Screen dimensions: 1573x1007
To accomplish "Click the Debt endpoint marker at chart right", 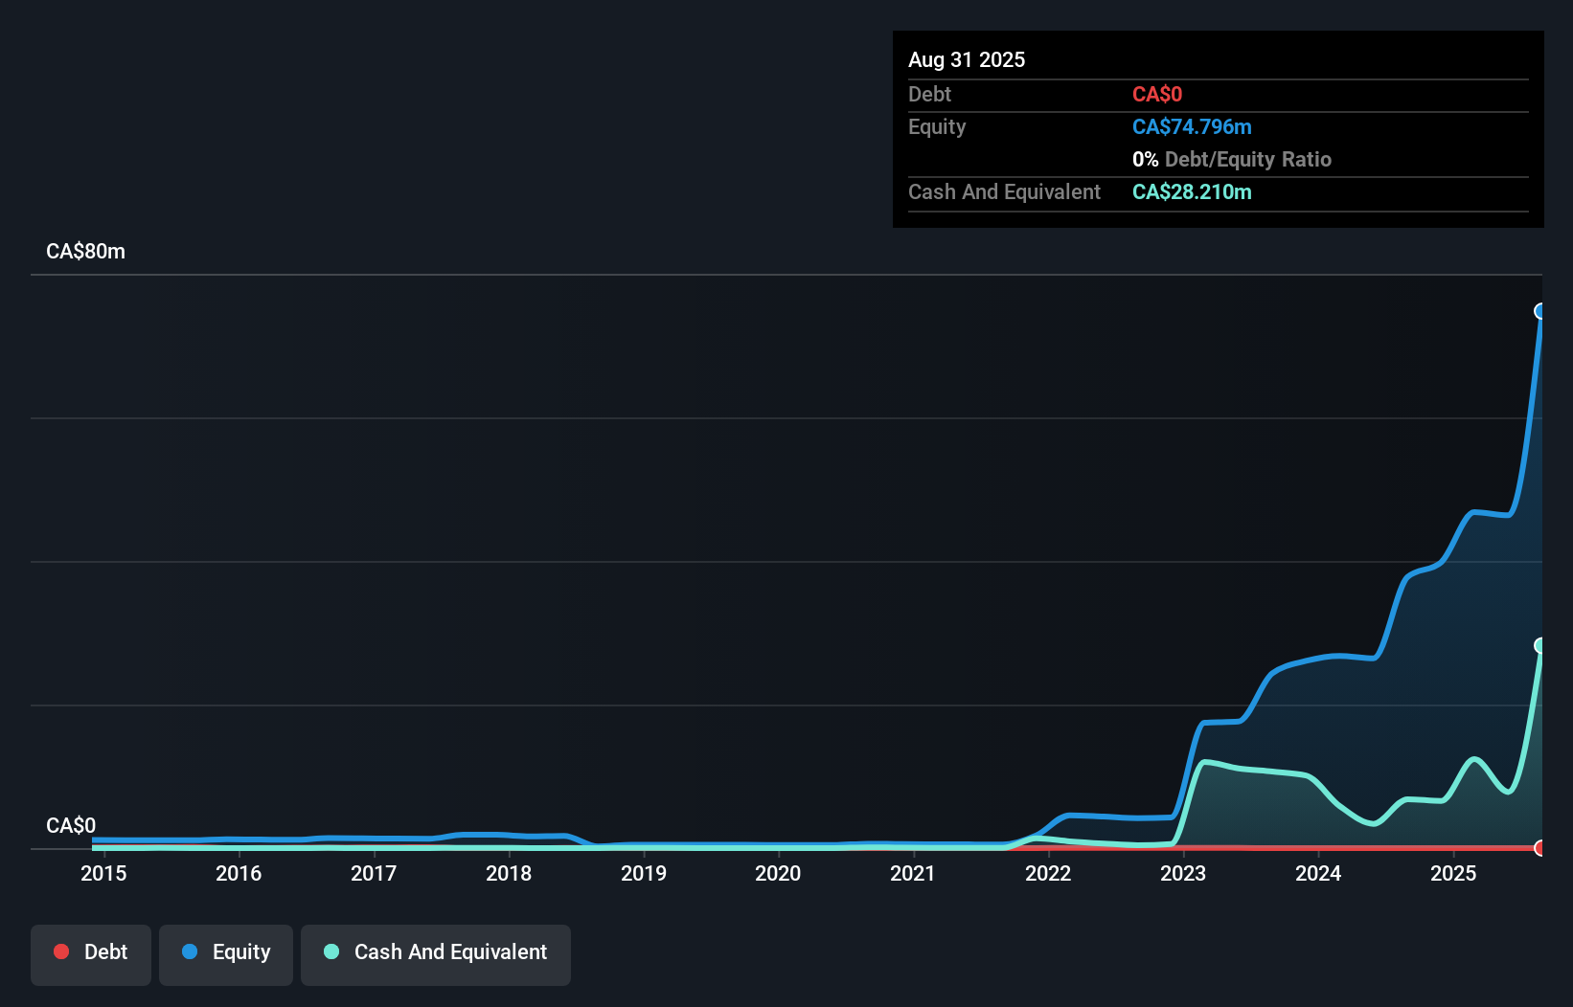I will pyautogui.click(x=1540, y=849).
